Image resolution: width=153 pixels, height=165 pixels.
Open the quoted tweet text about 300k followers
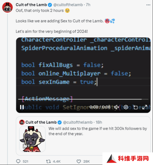tap(98, 131)
